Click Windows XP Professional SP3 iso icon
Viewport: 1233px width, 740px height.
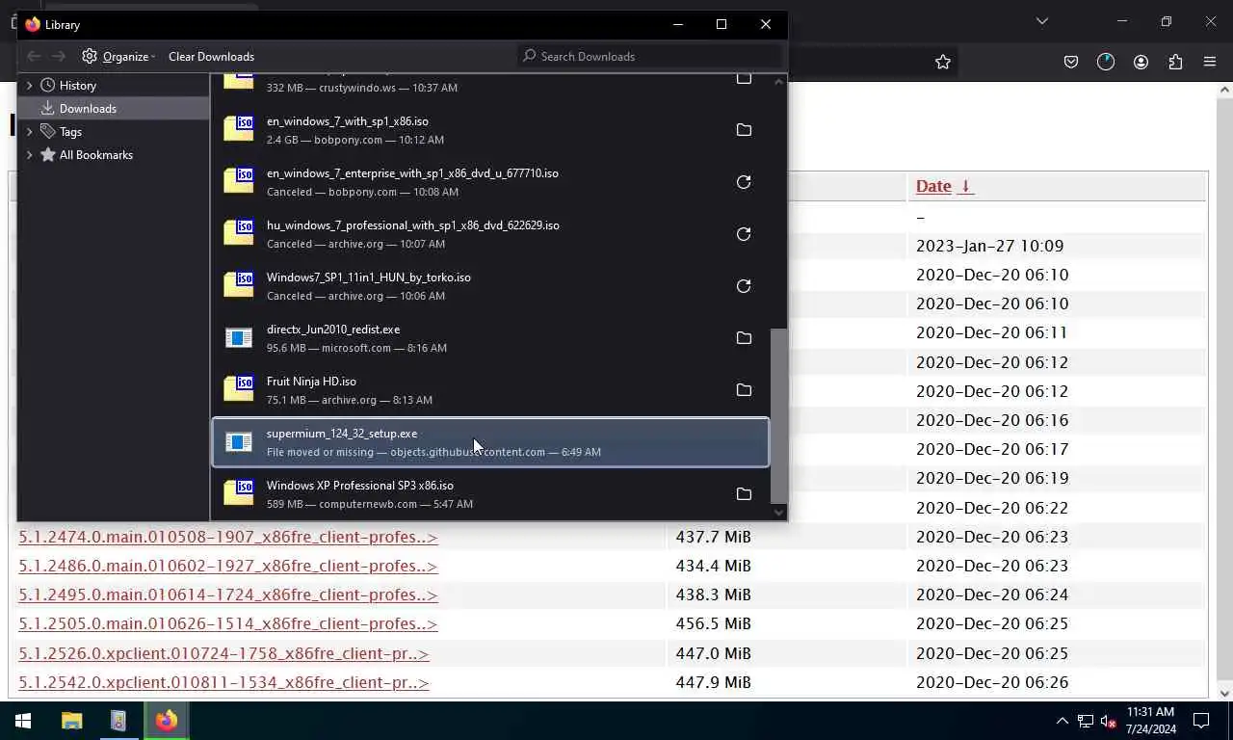click(239, 493)
